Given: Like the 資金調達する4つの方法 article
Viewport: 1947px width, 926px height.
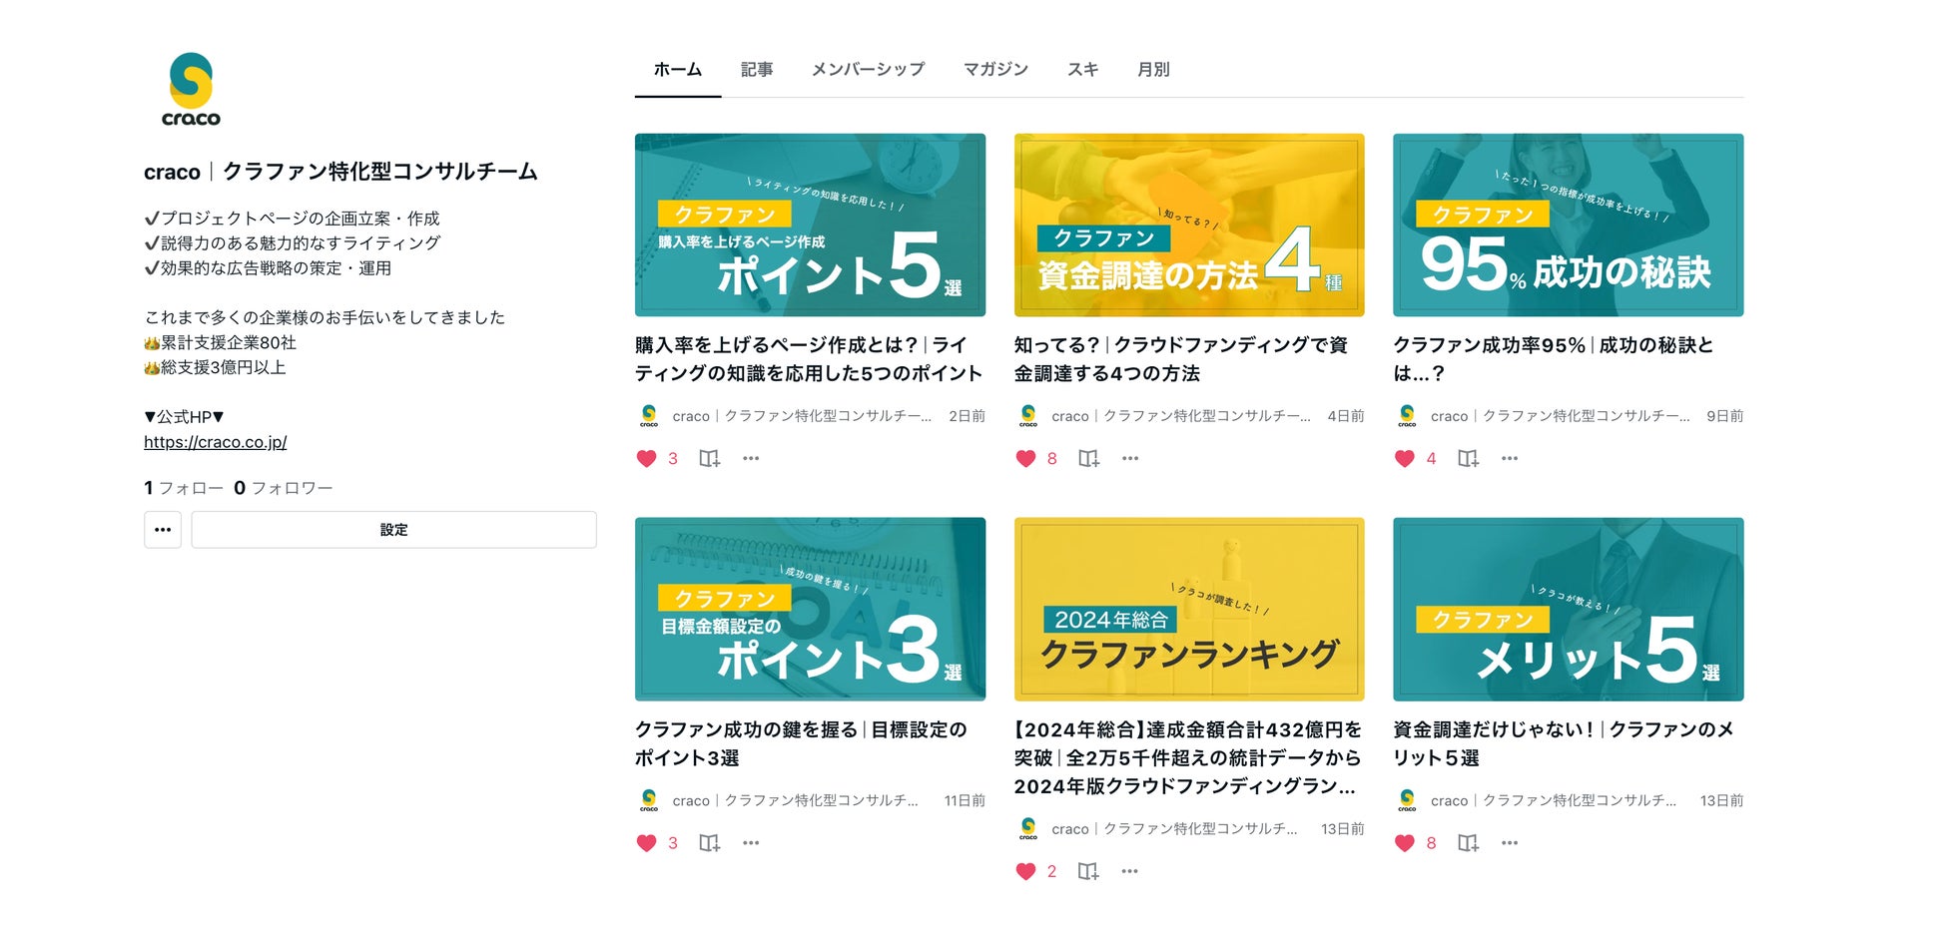Looking at the screenshot, I should [x=1025, y=459].
